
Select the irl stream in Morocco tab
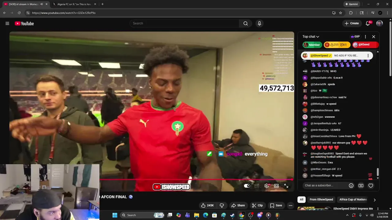coord(25,4)
